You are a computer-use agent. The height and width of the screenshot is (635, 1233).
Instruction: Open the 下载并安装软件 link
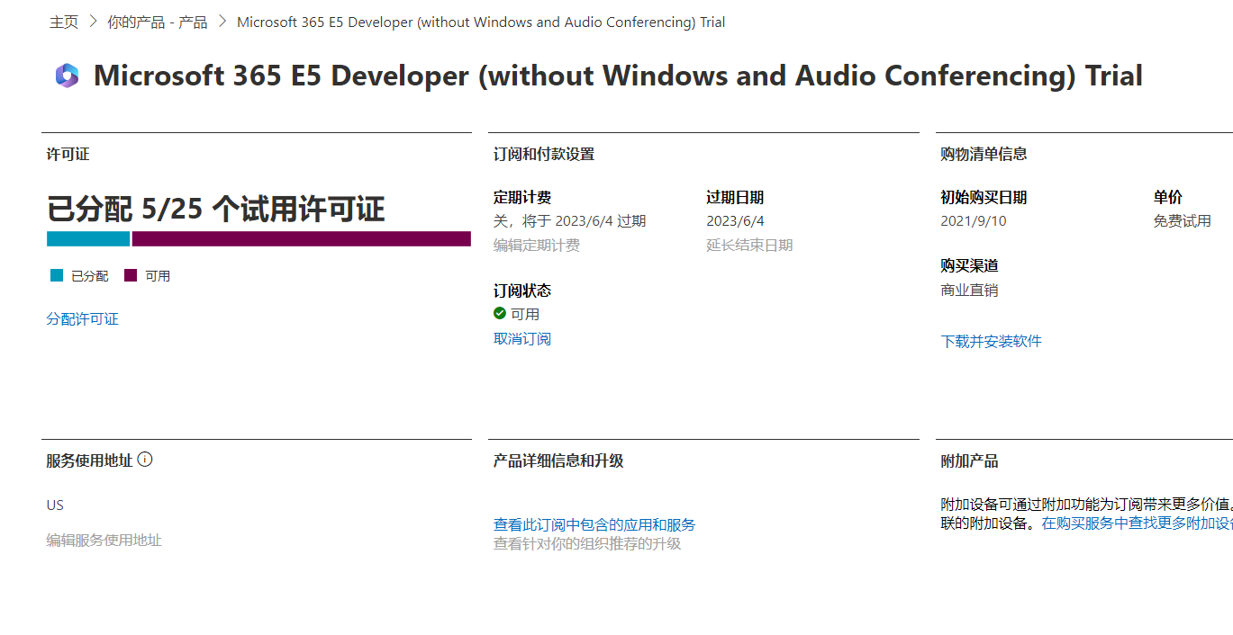pos(991,341)
